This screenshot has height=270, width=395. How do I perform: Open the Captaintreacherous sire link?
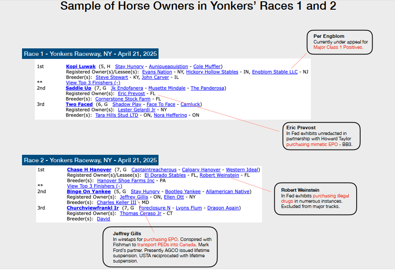154,170
